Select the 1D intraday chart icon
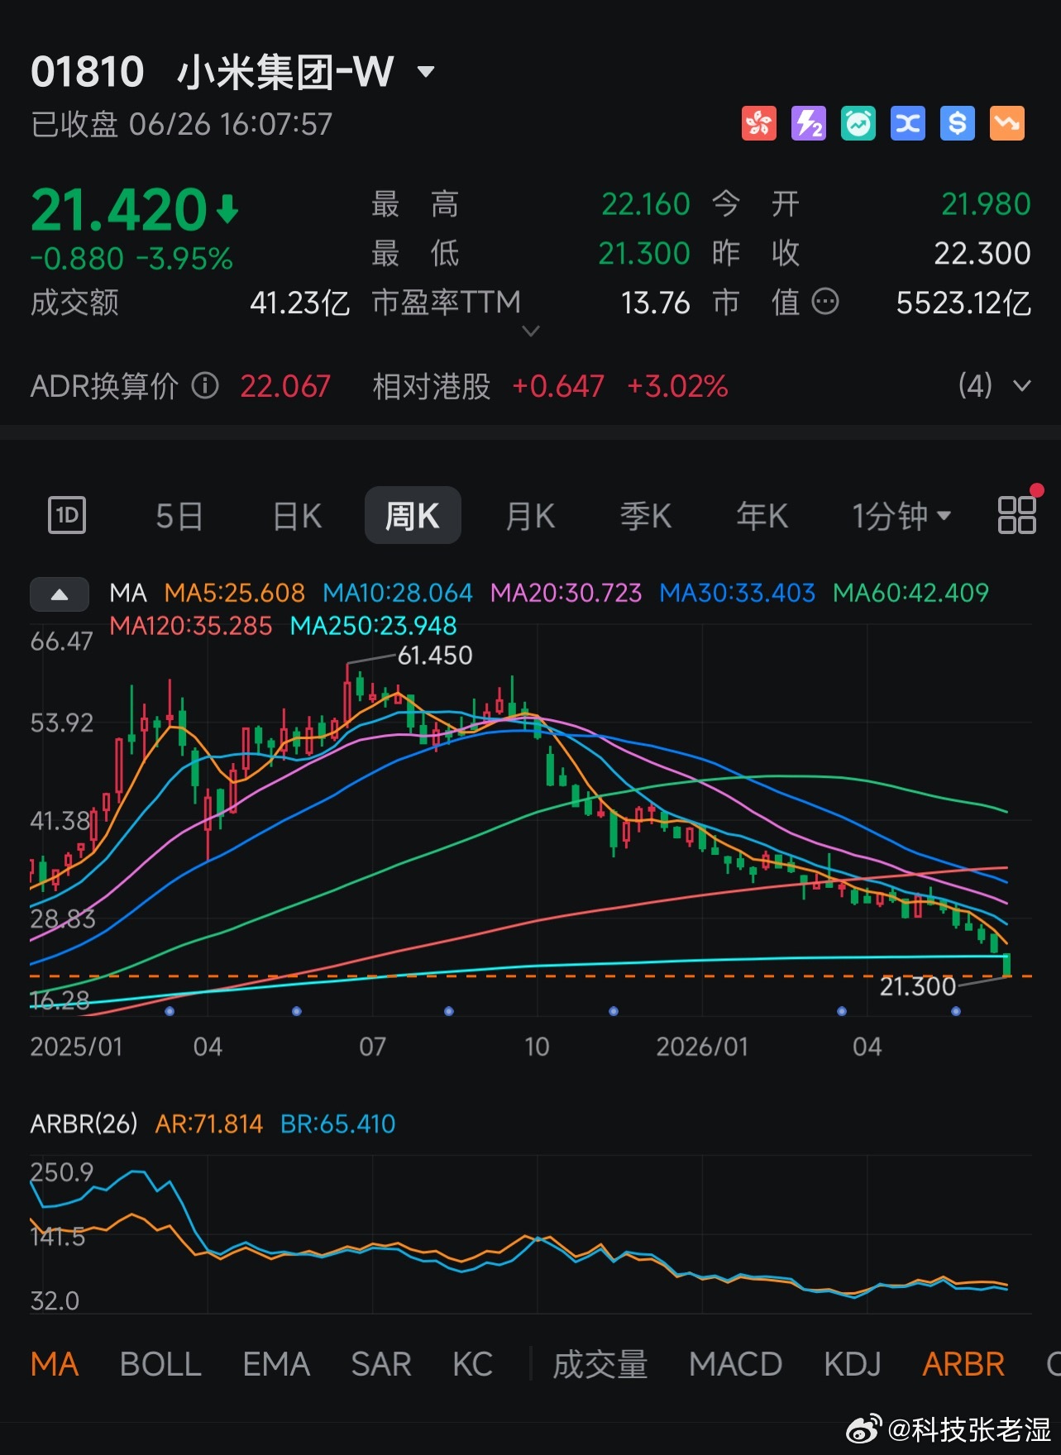 [x=67, y=516]
